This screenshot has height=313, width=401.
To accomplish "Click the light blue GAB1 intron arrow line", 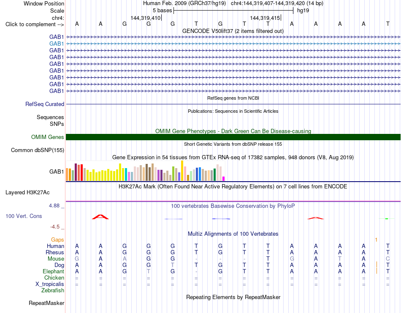I will tap(233, 44).
